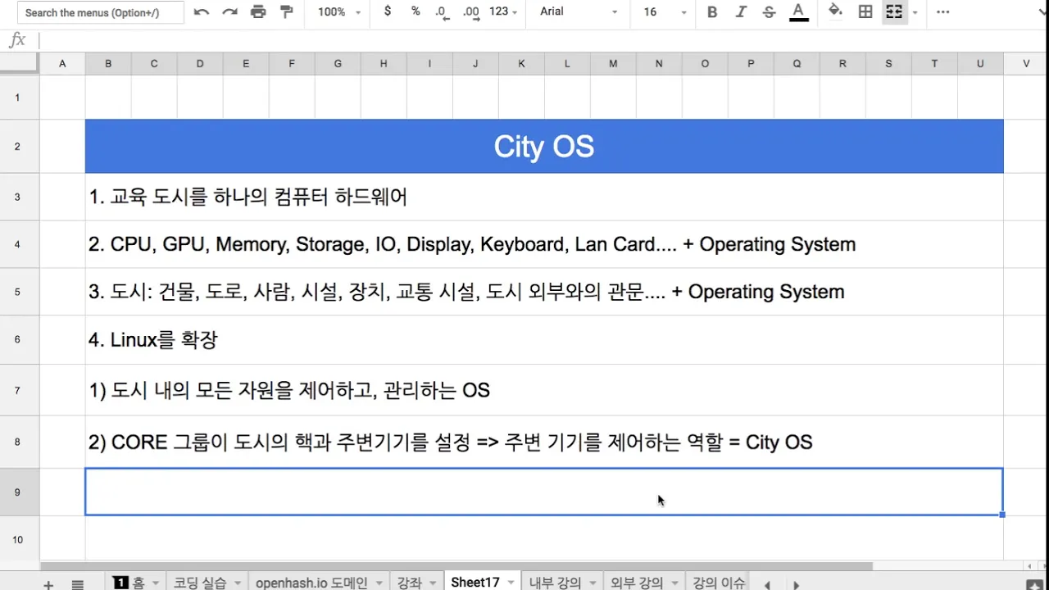Image resolution: width=1049 pixels, height=590 pixels.
Task: Toggle strikethrough formatting
Action: click(769, 11)
